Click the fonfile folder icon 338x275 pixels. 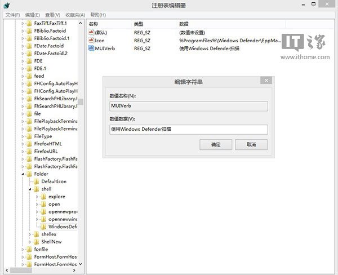tap(29, 249)
